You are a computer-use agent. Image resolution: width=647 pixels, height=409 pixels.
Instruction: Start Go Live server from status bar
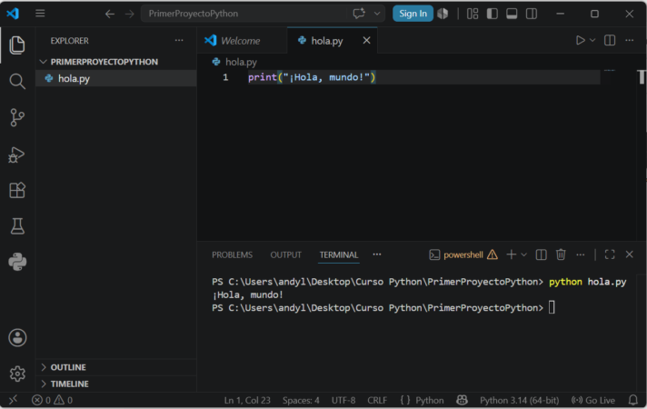[x=593, y=400]
